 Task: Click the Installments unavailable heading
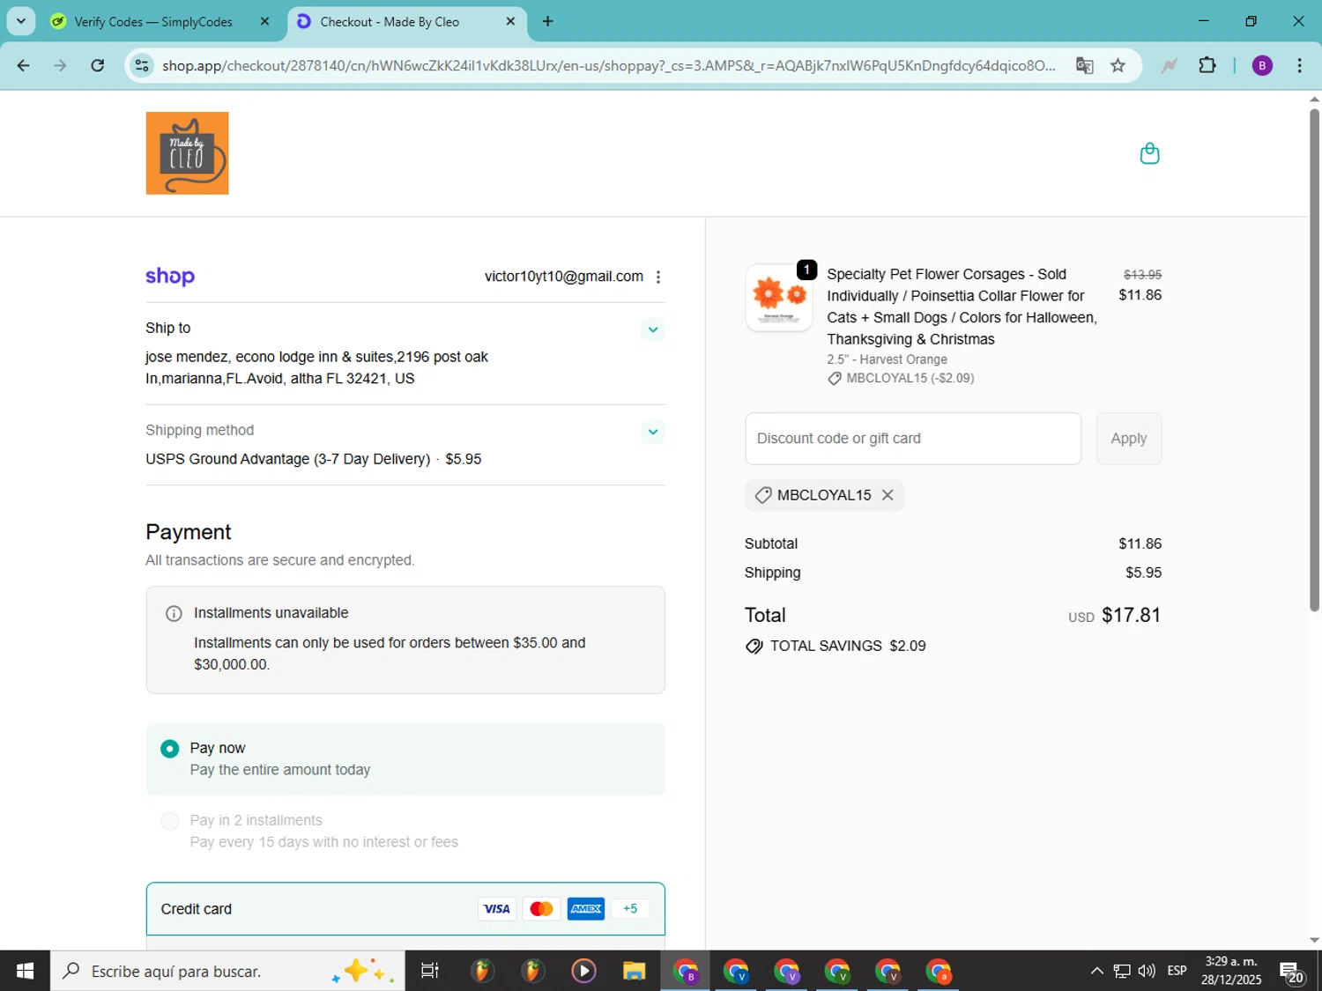pyautogui.click(x=271, y=613)
